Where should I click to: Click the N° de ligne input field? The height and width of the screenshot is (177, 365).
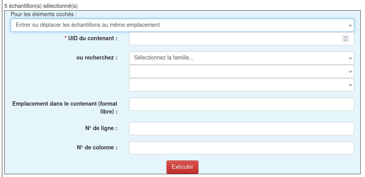241,129
